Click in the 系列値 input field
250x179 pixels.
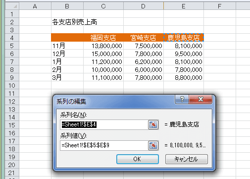click(104, 145)
